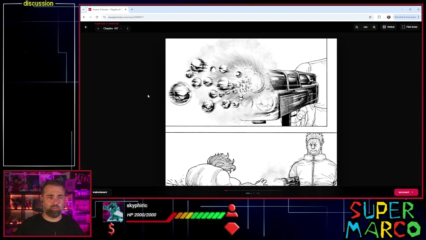Image resolution: width=426 pixels, height=240 pixels.
Task: Click the Chrome forward navigation arrow
Action: [x=90, y=17]
